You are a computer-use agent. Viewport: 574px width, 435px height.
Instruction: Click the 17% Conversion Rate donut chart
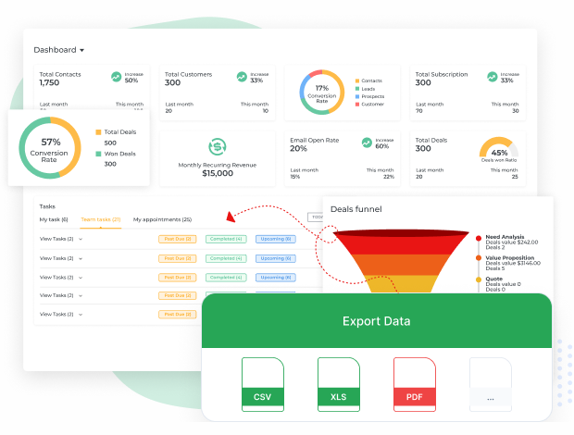pyautogui.click(x=322, y=93)
